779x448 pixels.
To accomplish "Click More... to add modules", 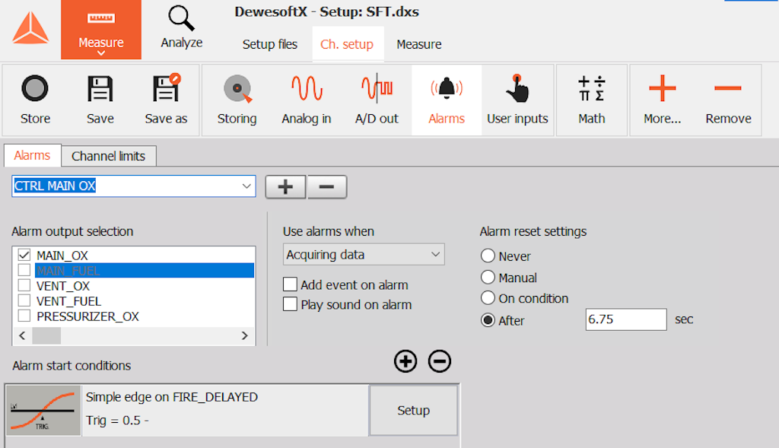I will tap(663, 100).
